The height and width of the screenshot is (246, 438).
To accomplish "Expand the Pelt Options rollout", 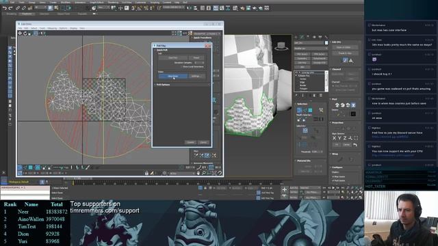I will click(x=163, y=85).
